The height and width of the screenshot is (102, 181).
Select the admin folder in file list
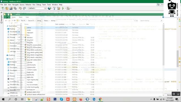point(59,28)
